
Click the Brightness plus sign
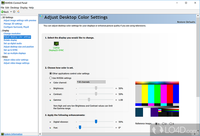pyautogui.click(x=116, y=89)
